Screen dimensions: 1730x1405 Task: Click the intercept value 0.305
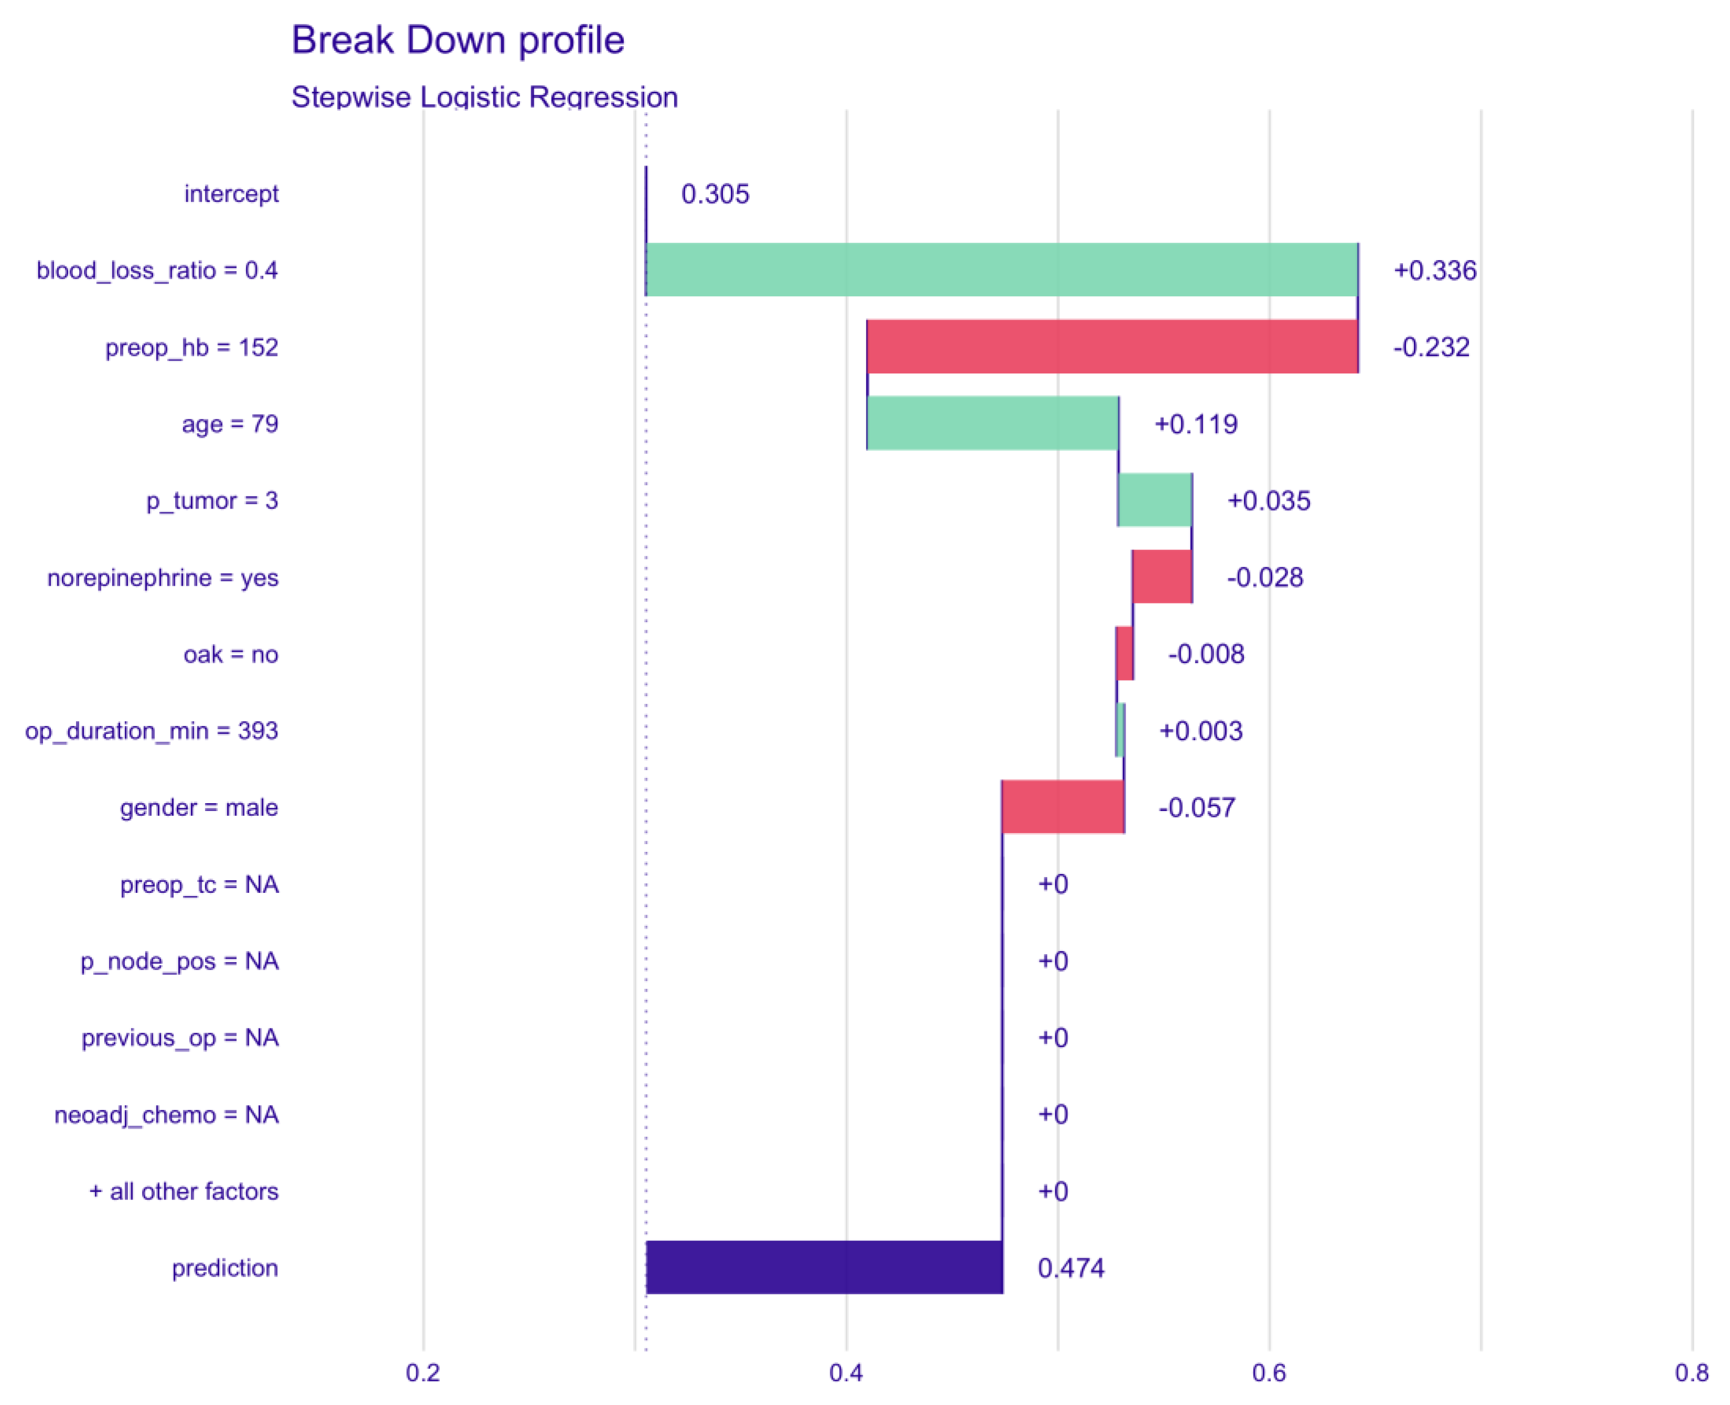(x=715, y=194)
